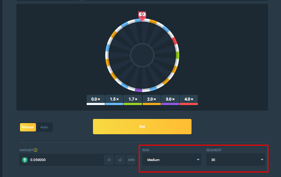Screen dimensions: 281x177
Task: Double the bet with the x2 button
Action: pos(120,160)
